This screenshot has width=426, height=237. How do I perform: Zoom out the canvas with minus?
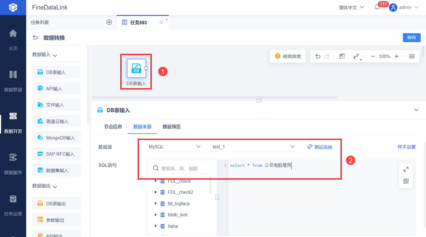coord(373,56)
